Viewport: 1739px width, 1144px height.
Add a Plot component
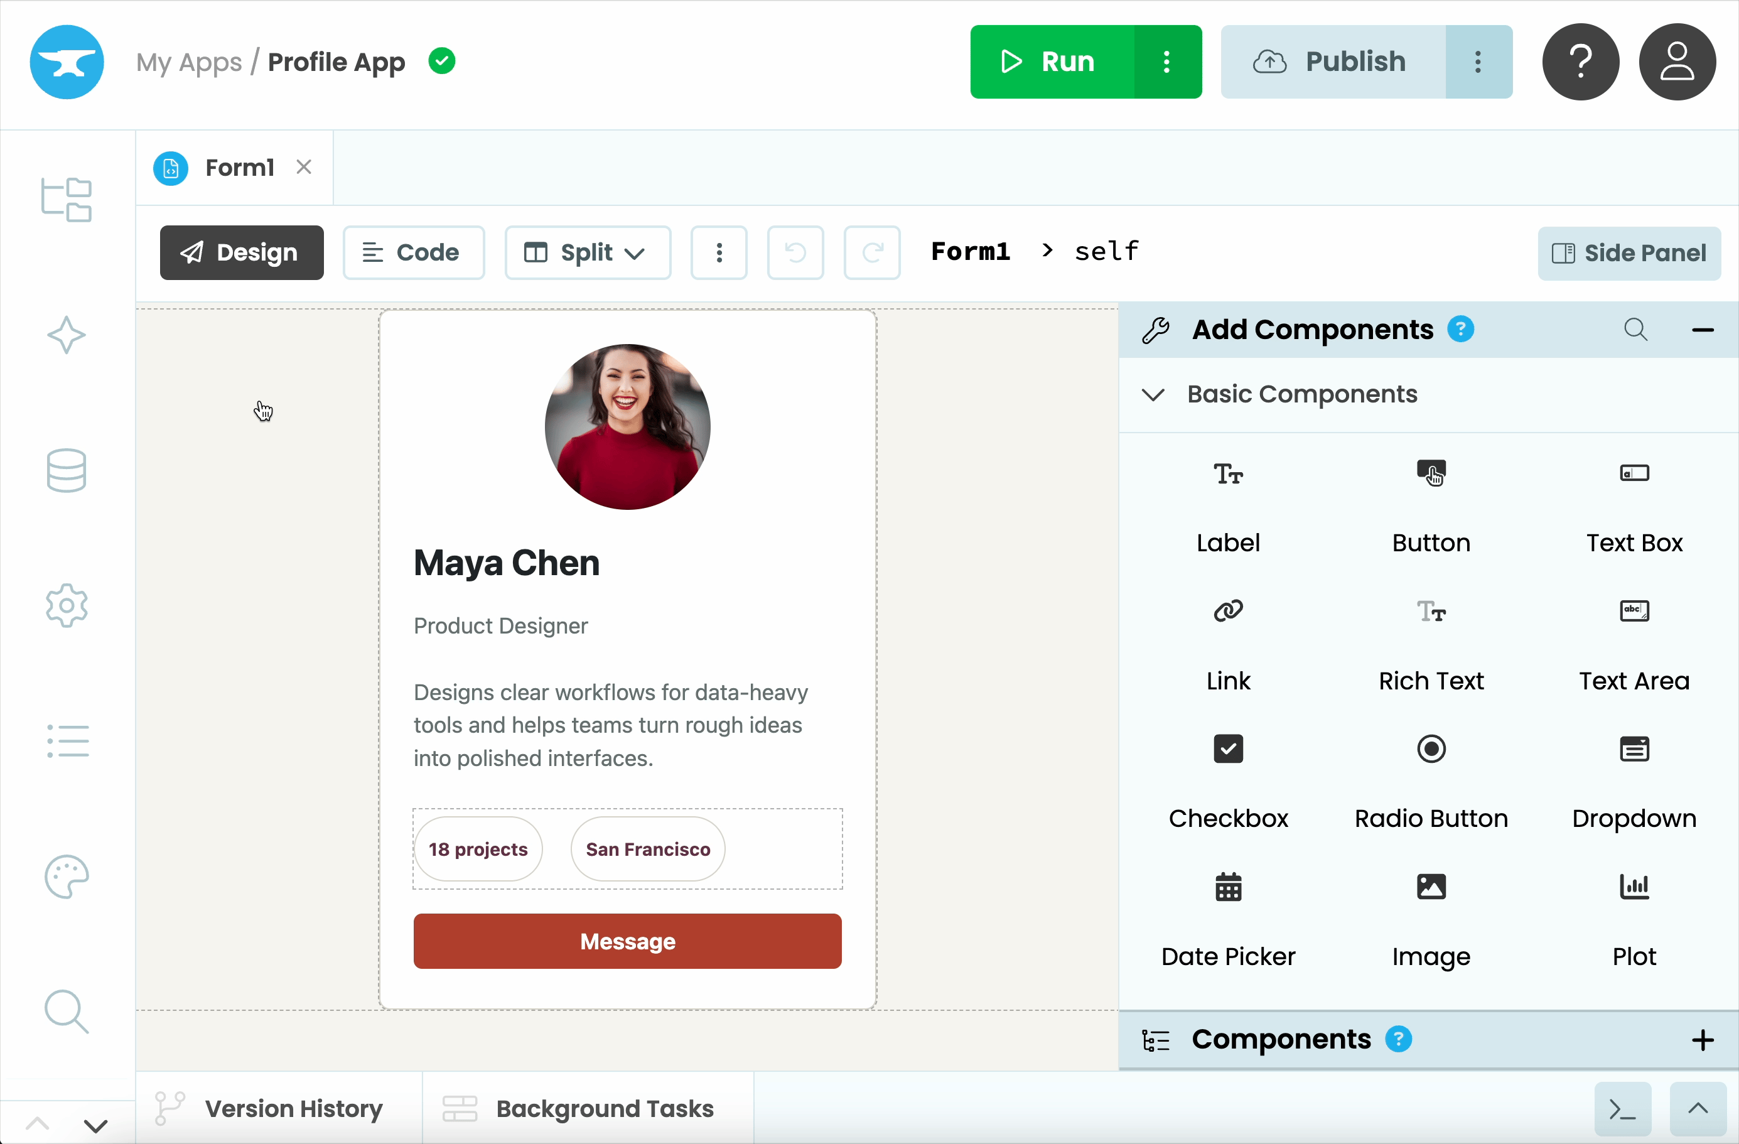(1634, 920)
